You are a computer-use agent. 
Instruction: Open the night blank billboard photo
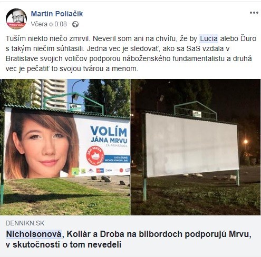[196, 147]
